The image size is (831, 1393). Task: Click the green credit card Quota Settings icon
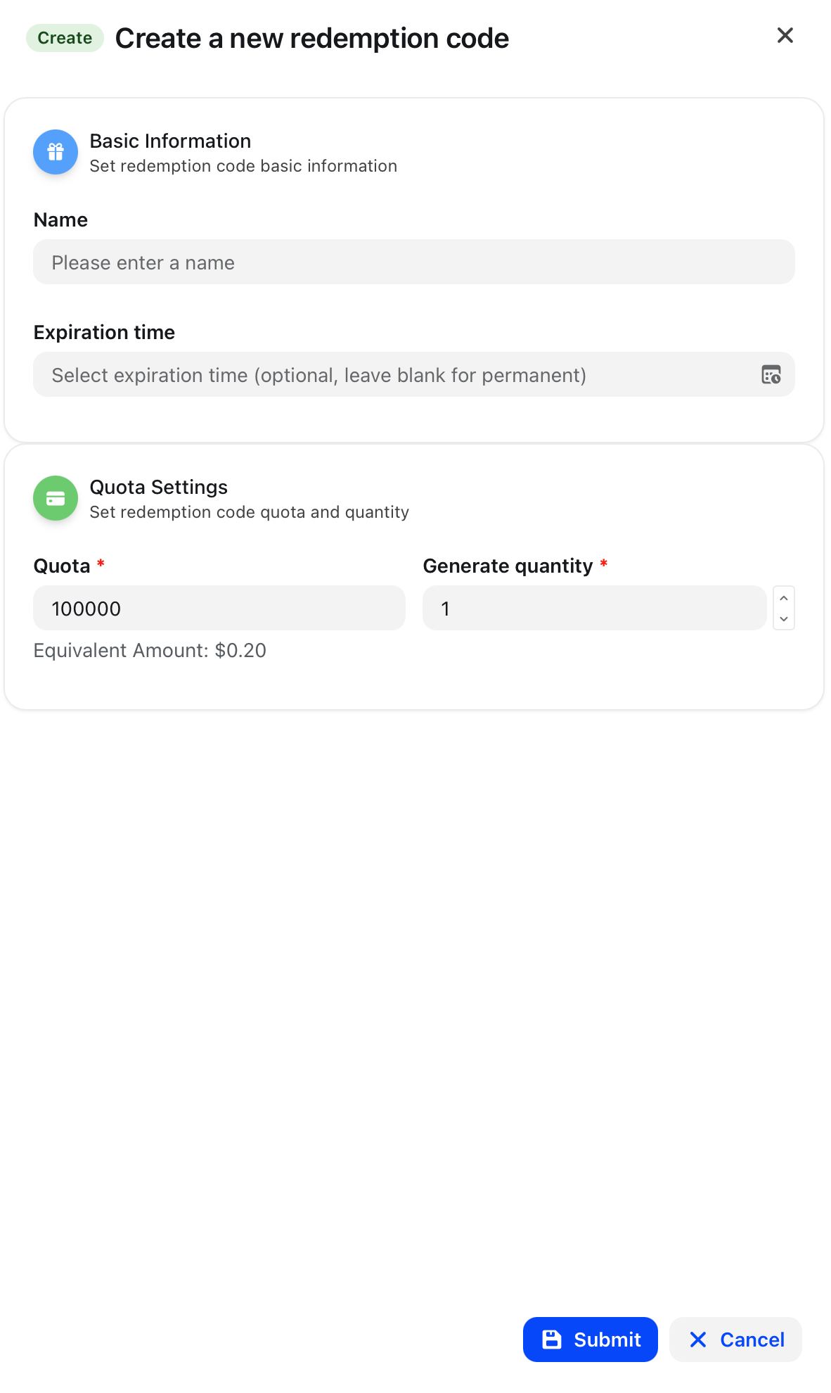click(x=55, y=498)
